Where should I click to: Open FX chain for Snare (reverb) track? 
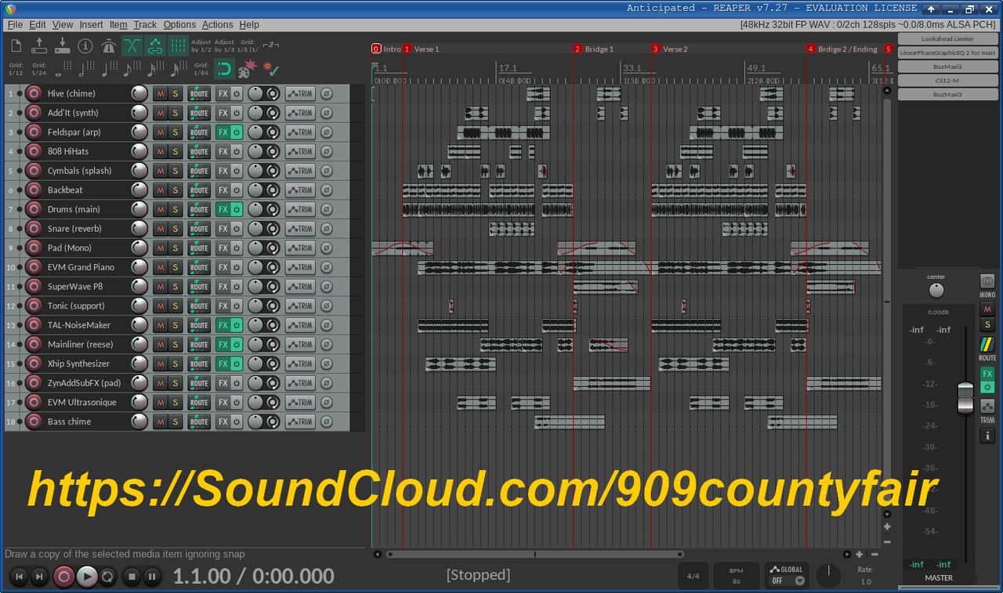point(223,229)
